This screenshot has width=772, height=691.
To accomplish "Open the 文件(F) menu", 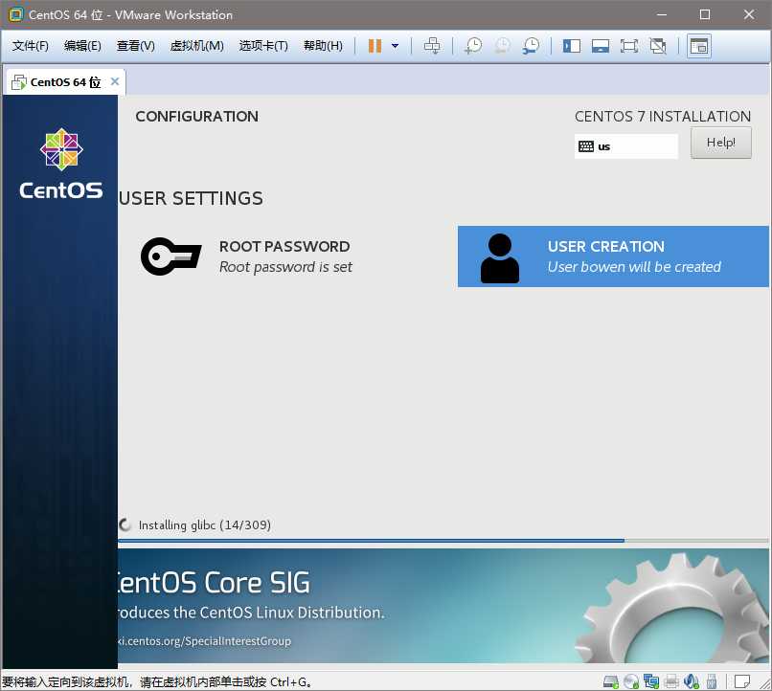I will (x=30, y=46).
